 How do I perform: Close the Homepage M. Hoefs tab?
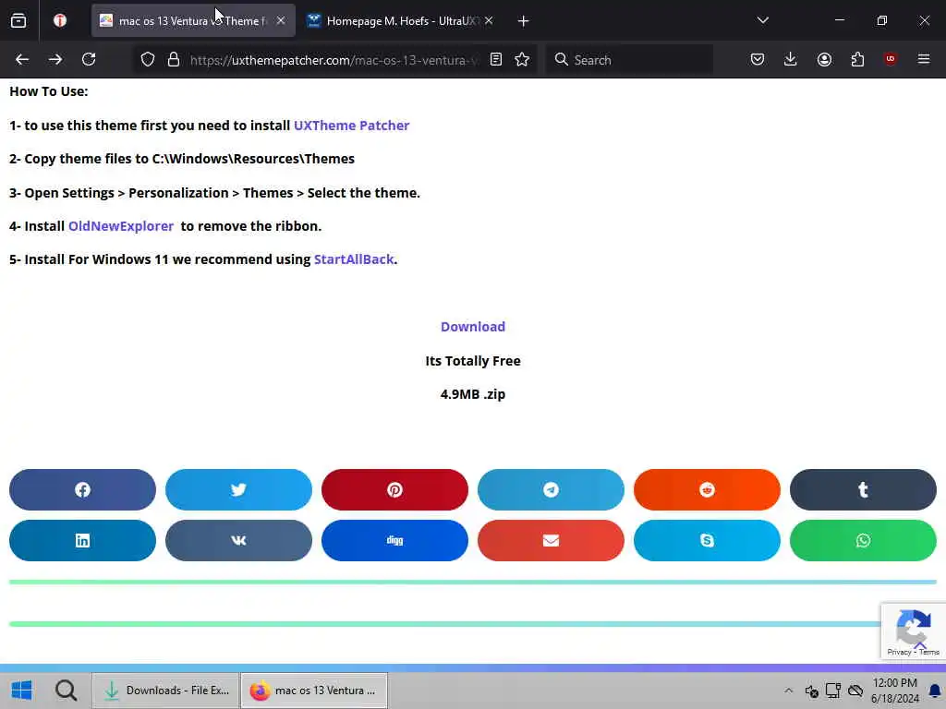(489, 20)
